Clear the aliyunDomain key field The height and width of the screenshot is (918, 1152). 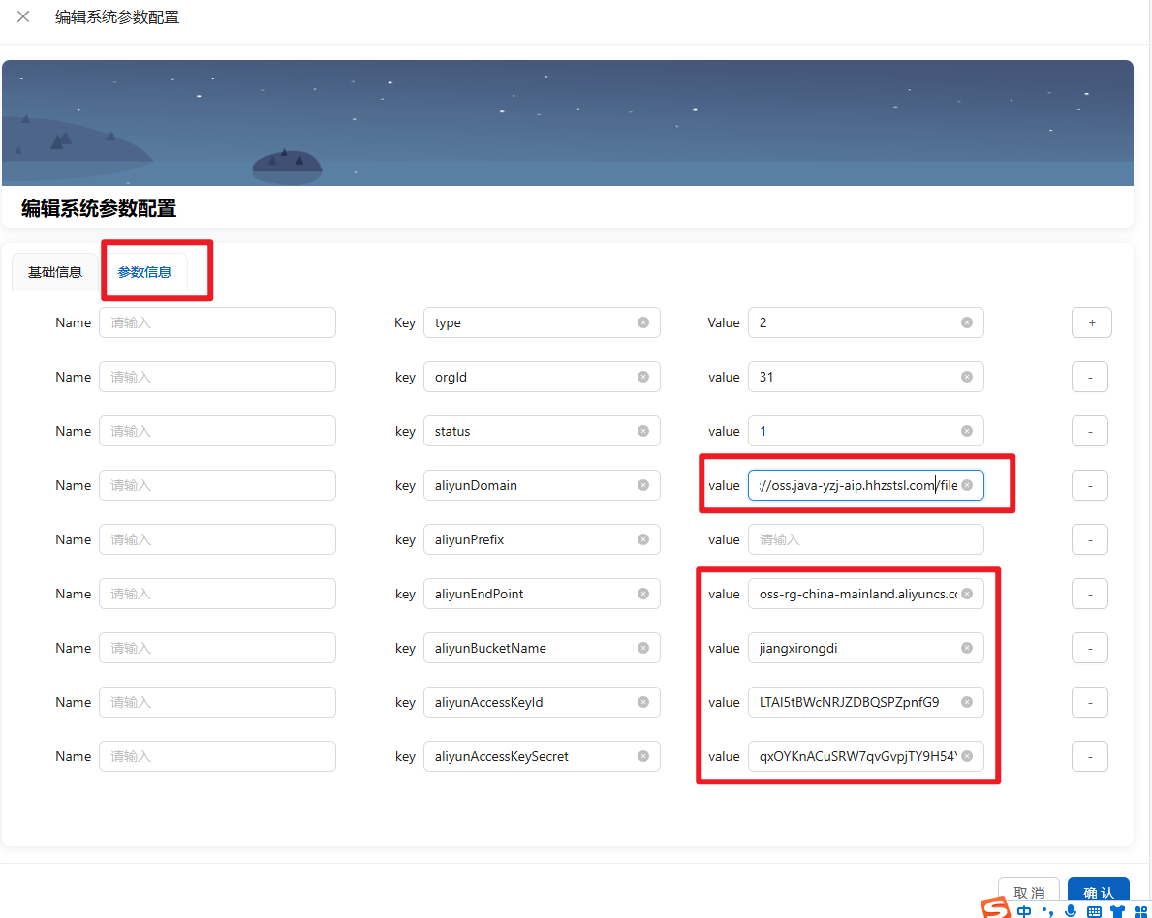[x=643, y=485]
